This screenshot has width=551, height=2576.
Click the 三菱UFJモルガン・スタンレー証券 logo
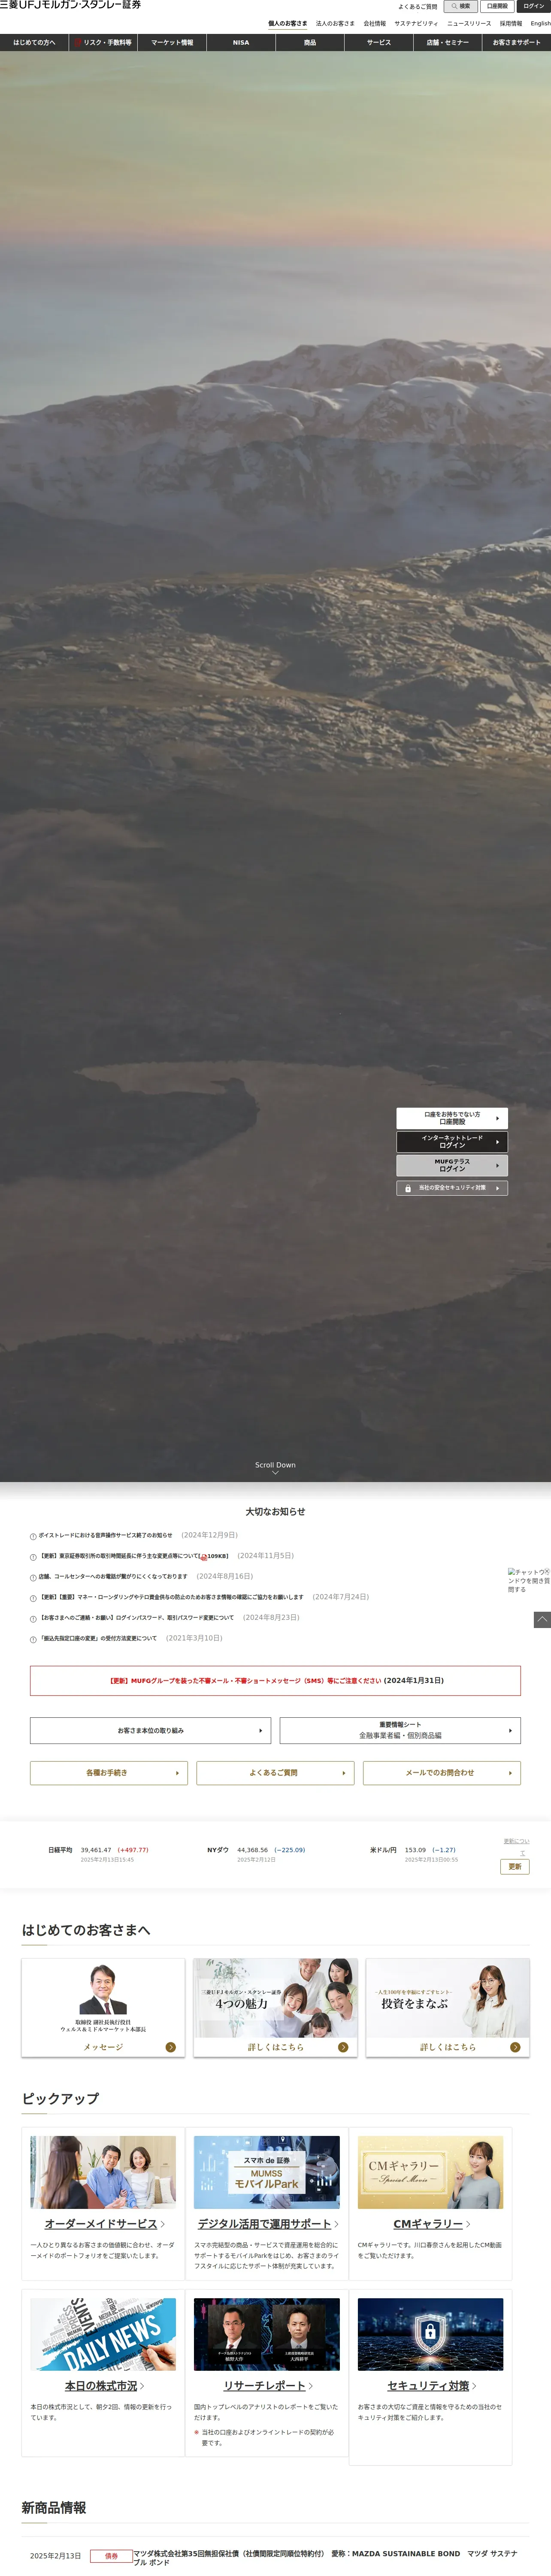point(70,5)
